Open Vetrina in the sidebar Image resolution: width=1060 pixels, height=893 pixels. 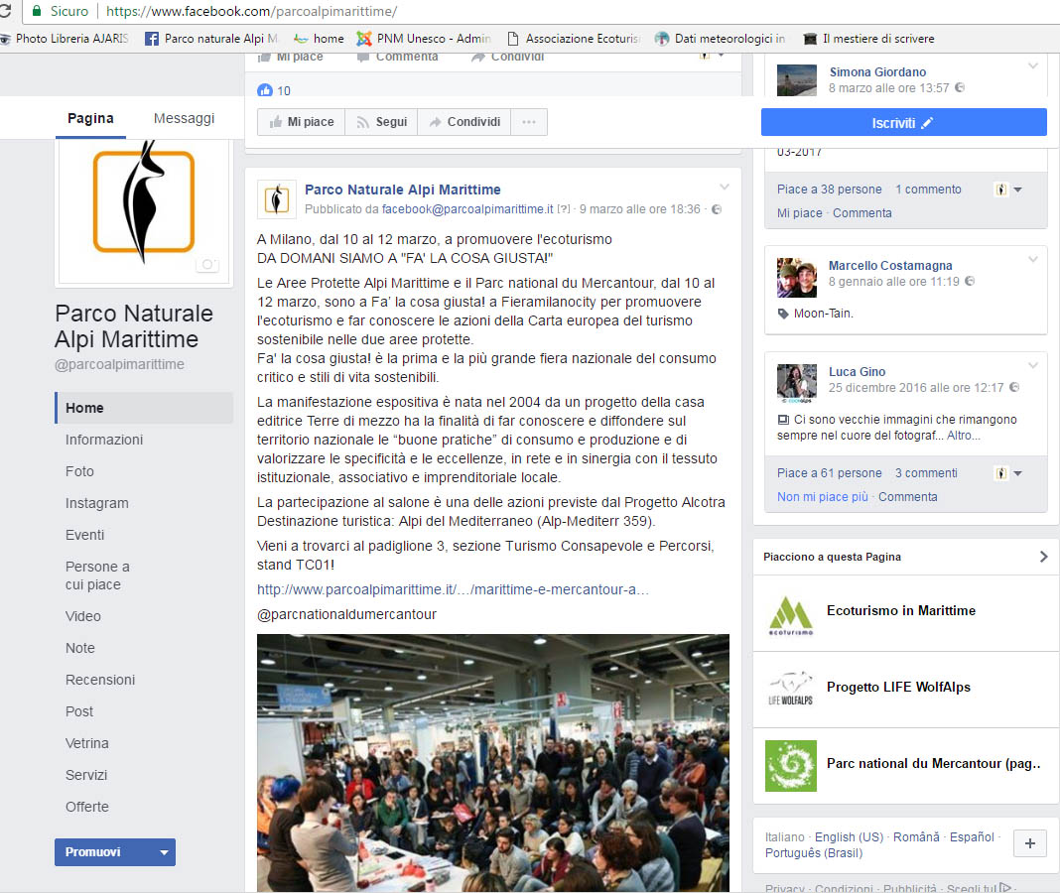[86, 743]
